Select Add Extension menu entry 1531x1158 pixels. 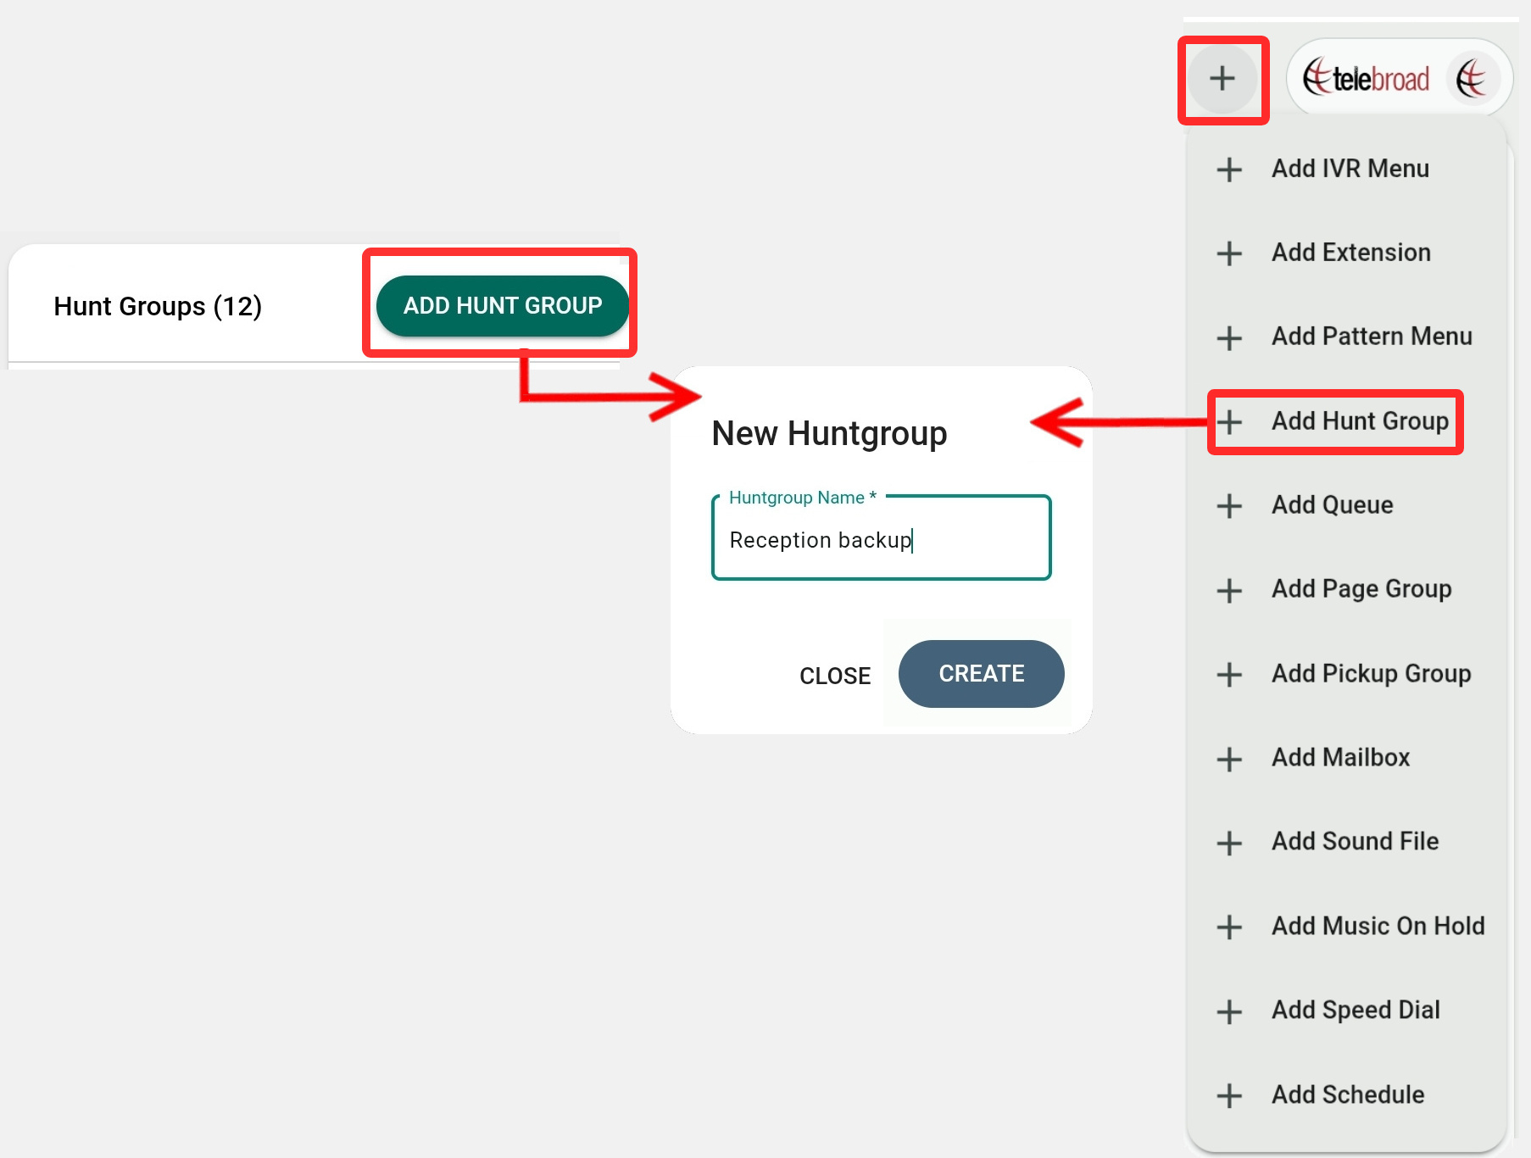pyautogui.click(x=1346, y=253)
